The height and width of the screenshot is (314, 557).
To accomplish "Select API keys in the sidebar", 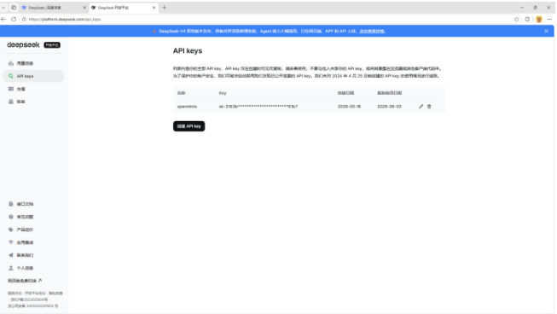I will (33, 76).
